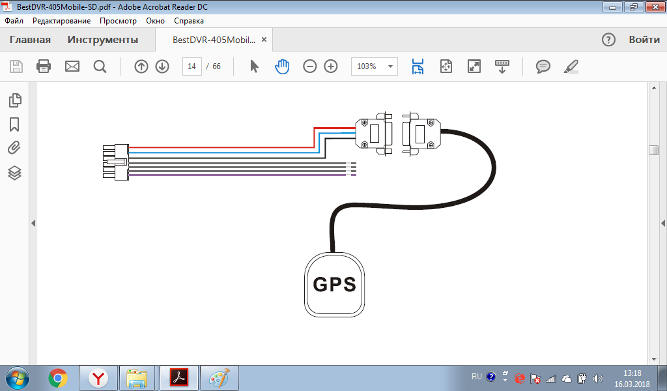Select the Hand pan tool
This screenshot has width=667, height=391.
(x=281, y=66)
